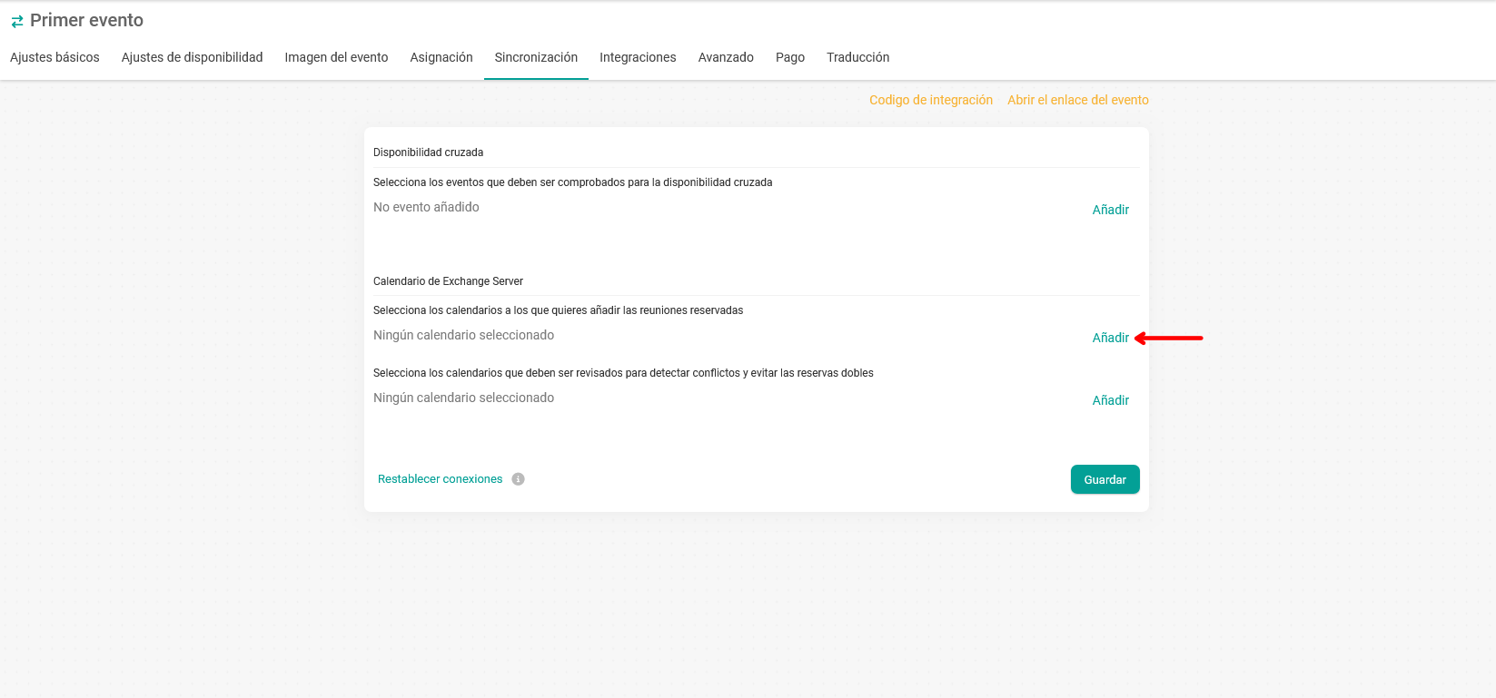Save settings with the Guardar button

pos(1105,479)
